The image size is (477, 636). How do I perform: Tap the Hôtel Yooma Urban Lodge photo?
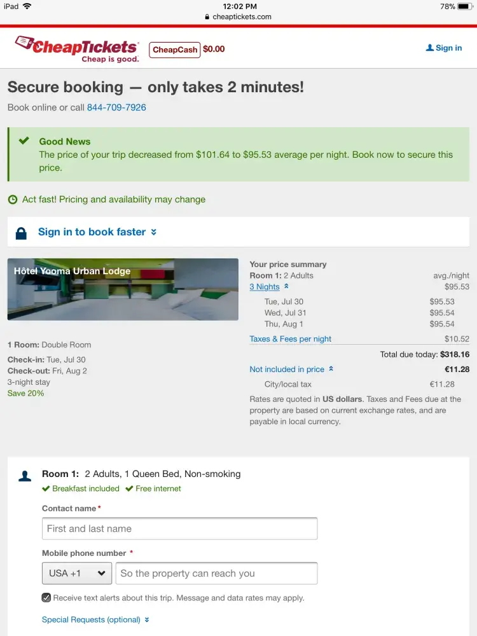click(123, 289)
